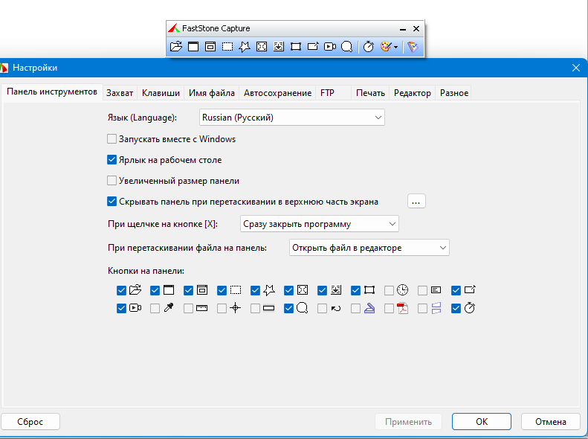Uncheck Скрывать панель при перетаскивании option
Image resolution: width=588 pixels, height=439 pixels.
pos(112,202)
